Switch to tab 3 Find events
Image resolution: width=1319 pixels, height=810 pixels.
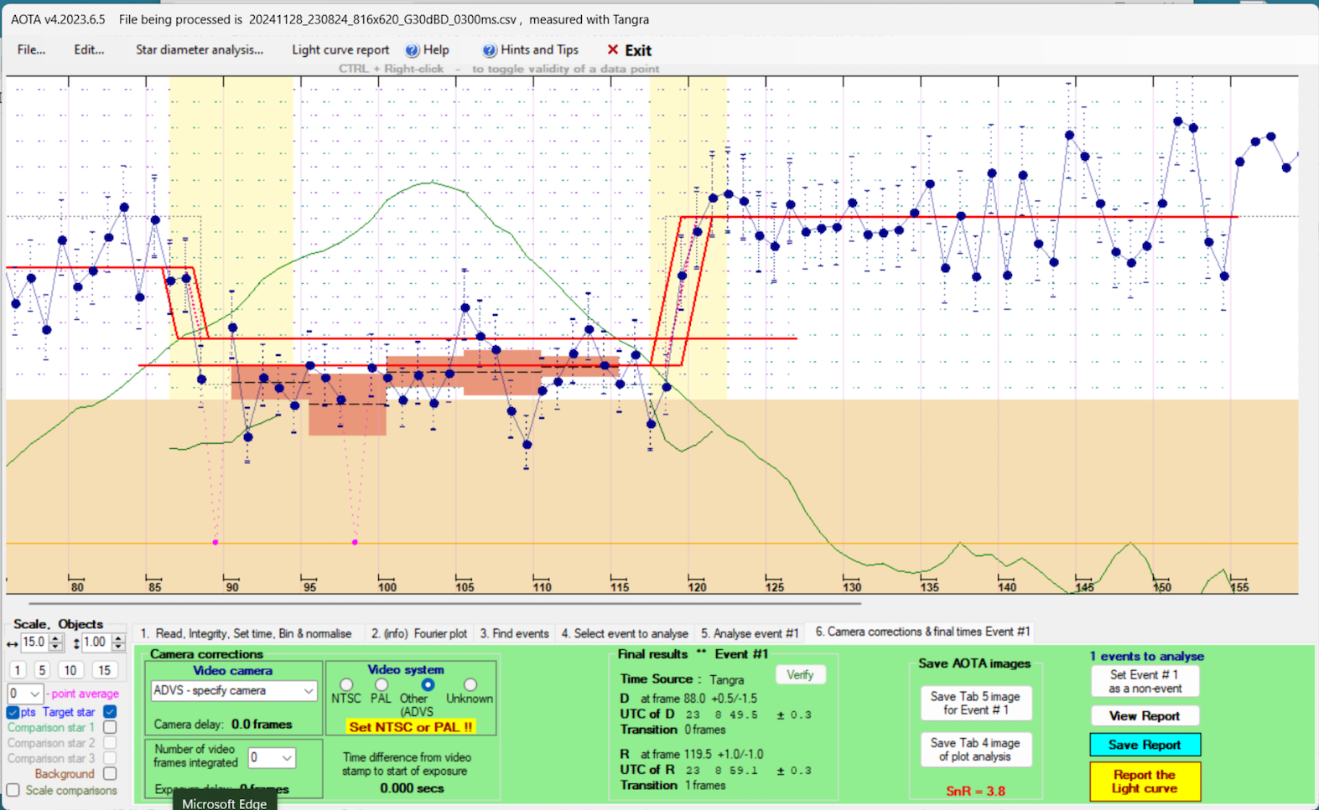coord(515,633)
